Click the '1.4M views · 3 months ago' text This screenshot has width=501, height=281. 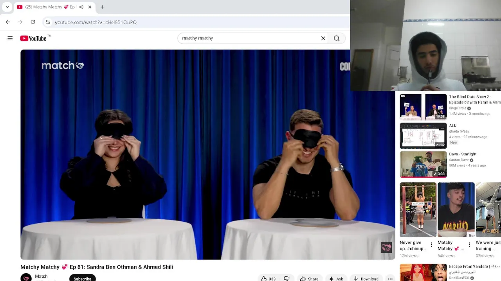pos(469,114)
